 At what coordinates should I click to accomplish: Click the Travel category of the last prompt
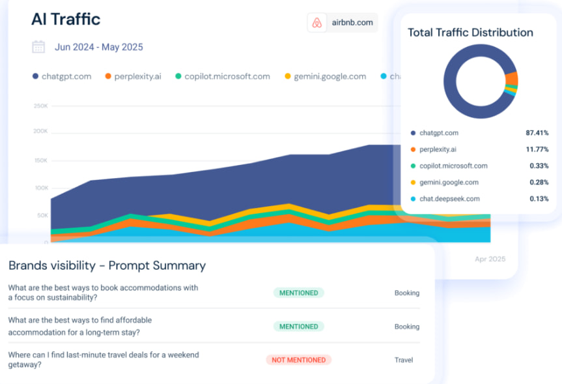point(404,360)
